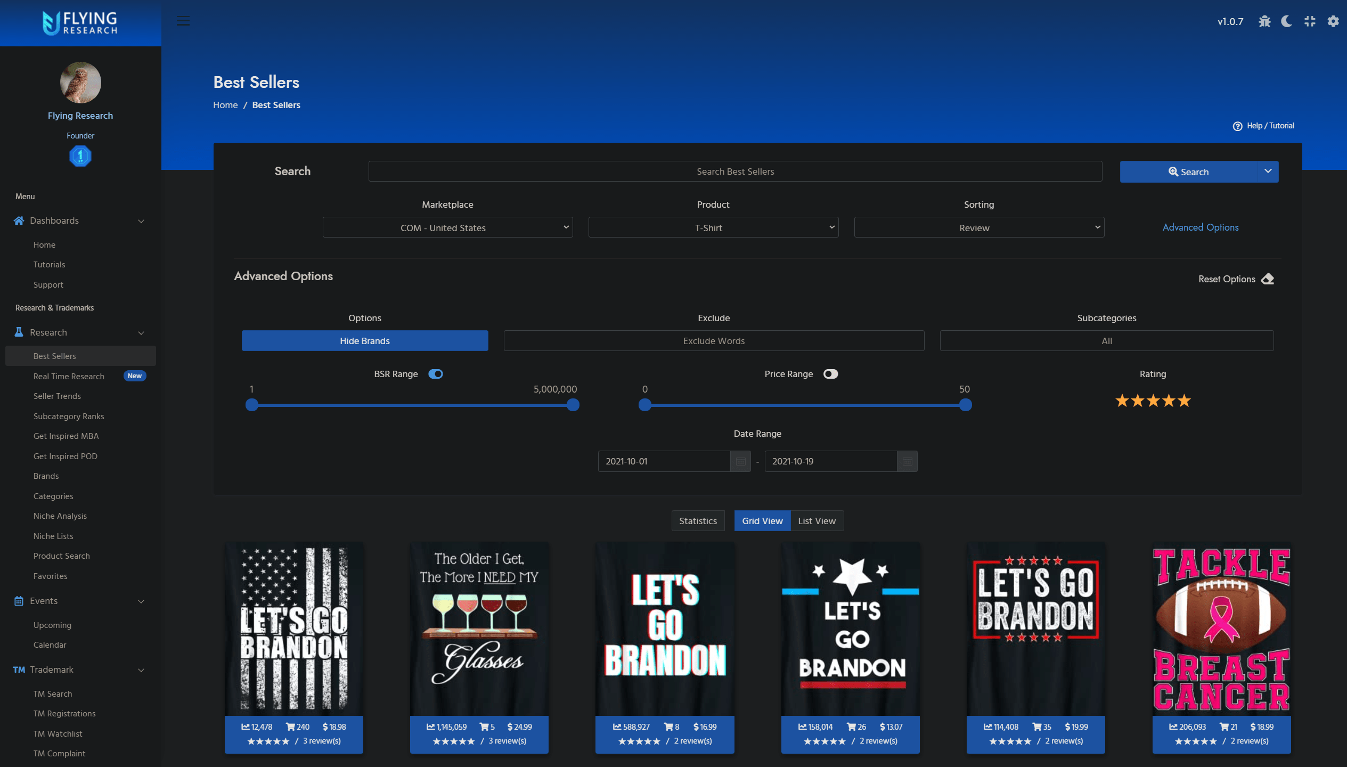This screenshot has width=1347, height=767.
Task: Toggle the BSR Range switch
Action: (x=436, y=374)
